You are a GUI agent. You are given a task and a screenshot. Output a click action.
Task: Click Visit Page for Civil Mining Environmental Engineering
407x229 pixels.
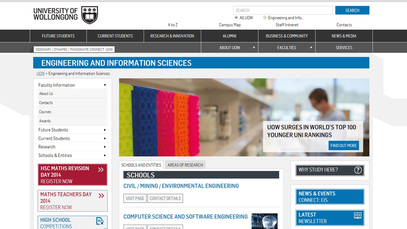pos(135,198)
